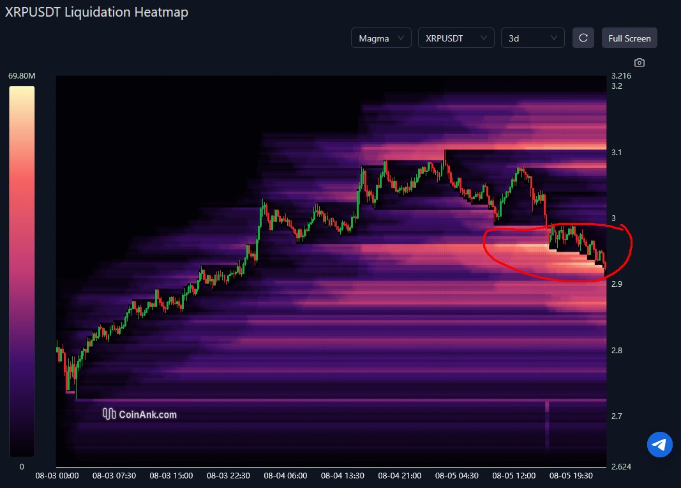Click the 2.624 price axis label
Viewport: 681px width, 488px height.
click(x=621, y=467)
